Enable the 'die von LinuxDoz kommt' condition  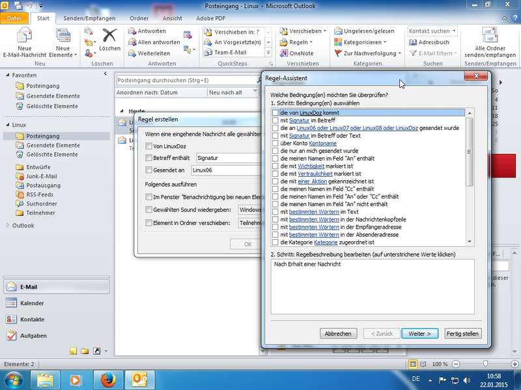click(275, 113)
